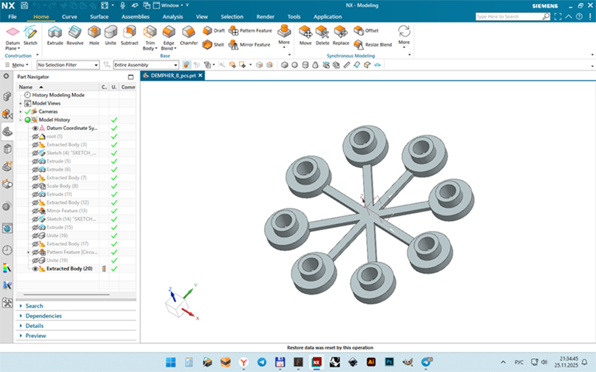596x372 pixels.
Task: Click the help question mark icon
Action: (579, 16)
